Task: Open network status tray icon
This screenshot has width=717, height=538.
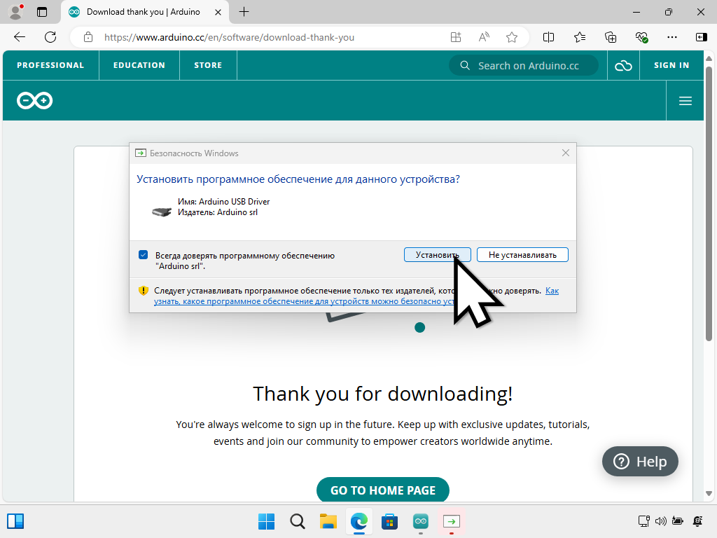Action: 644,521
